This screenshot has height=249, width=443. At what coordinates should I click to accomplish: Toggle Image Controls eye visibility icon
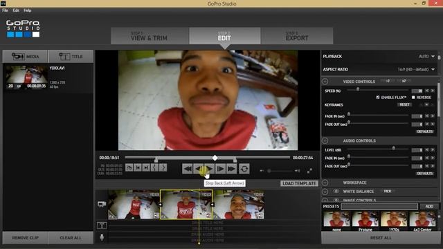pyautogui.click(x=336, y=200)
